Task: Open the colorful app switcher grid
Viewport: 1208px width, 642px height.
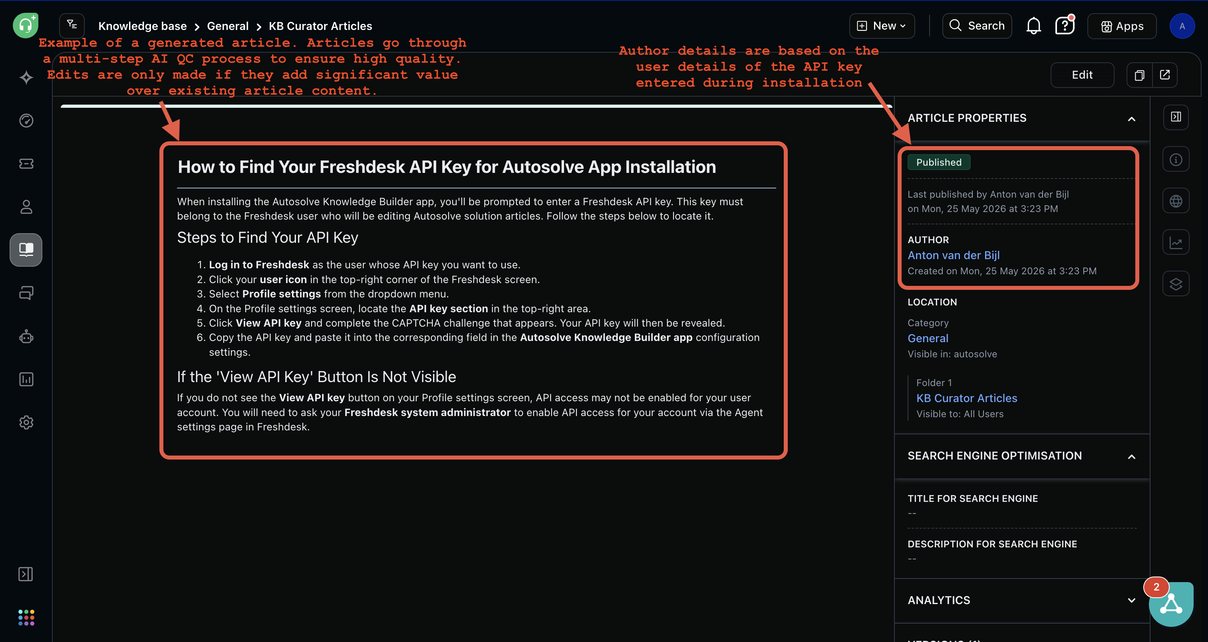Action: point(26,617)
